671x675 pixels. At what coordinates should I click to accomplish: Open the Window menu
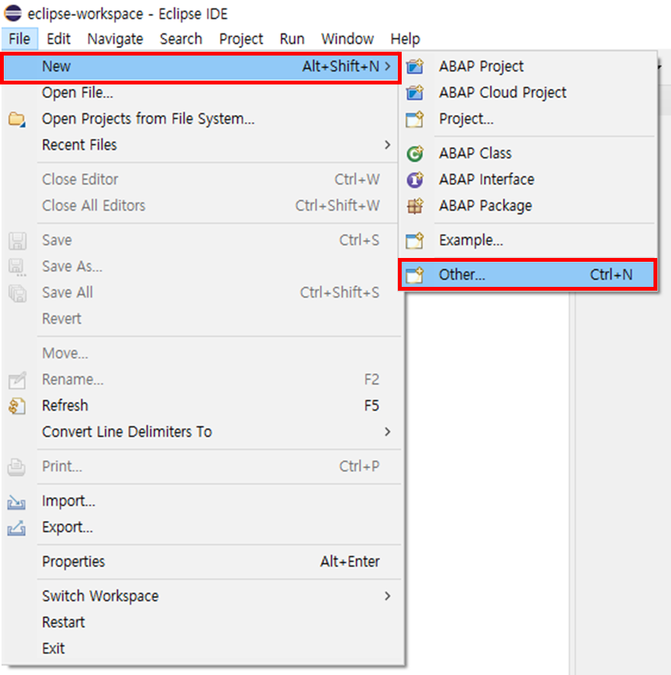(x=348, y=39)
